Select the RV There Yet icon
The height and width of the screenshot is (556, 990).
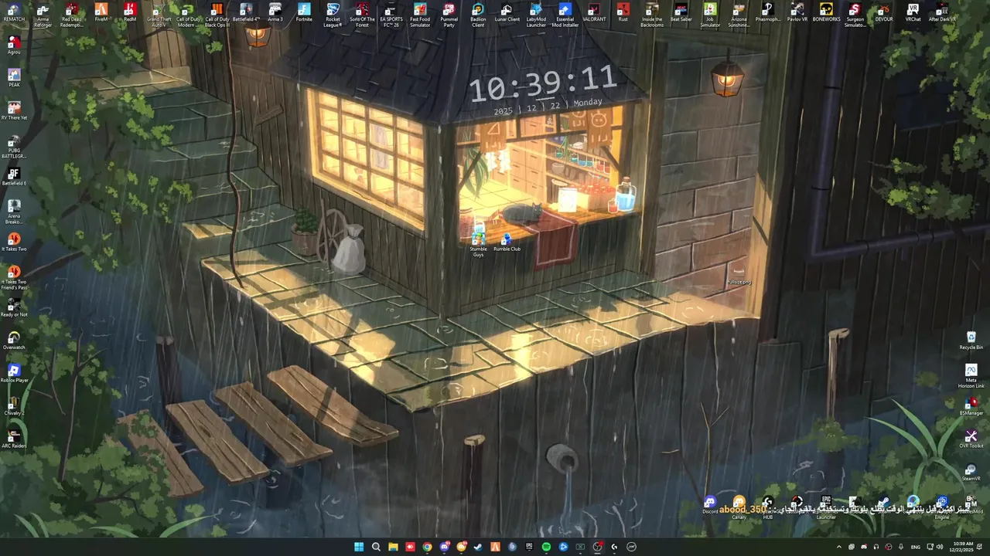(x=14, y=111)
